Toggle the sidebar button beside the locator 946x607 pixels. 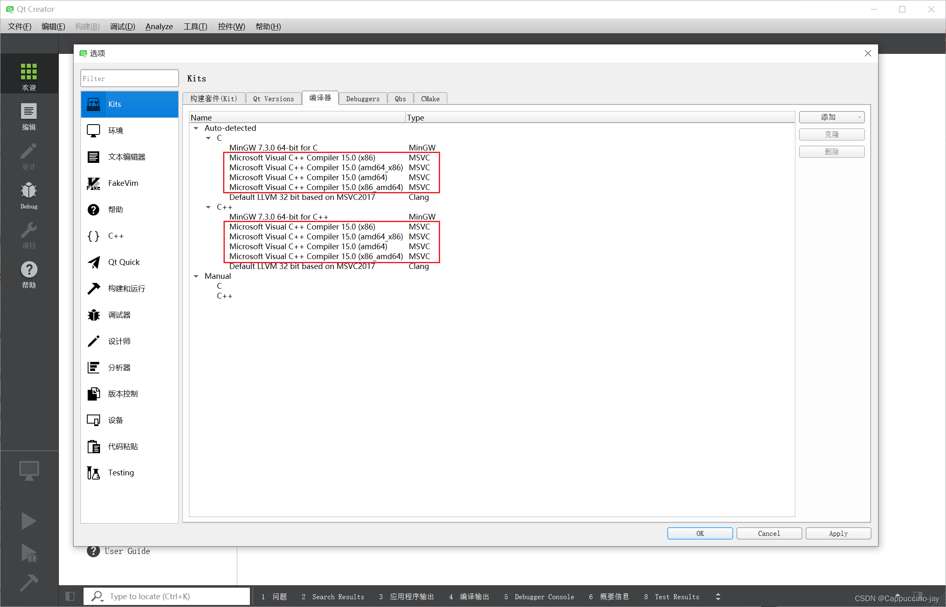[x=70, y=596]
